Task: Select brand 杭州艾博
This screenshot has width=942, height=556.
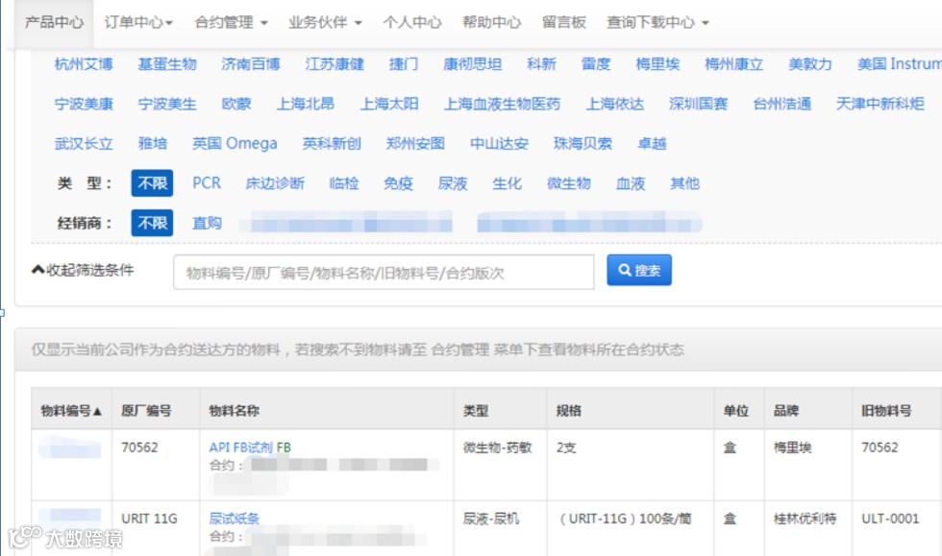Action: pos(84,63)
